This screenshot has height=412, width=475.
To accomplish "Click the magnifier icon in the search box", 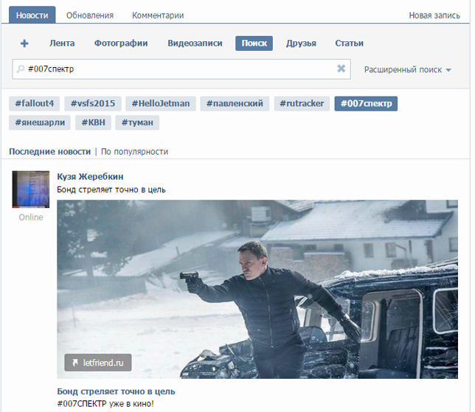I will tap(21, 69).
